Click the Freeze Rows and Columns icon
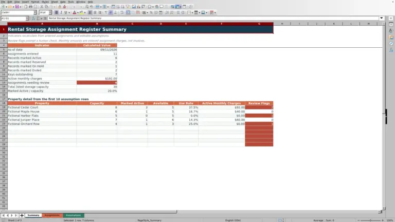This screenshot has height=222, width=395. pos(178,7)
